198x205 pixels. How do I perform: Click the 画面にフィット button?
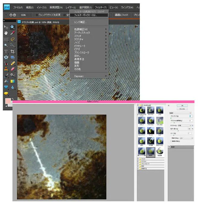121,15
